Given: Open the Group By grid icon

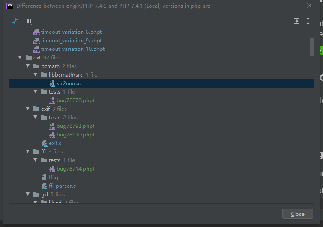Looking at the screenshot, I should 30,21.
